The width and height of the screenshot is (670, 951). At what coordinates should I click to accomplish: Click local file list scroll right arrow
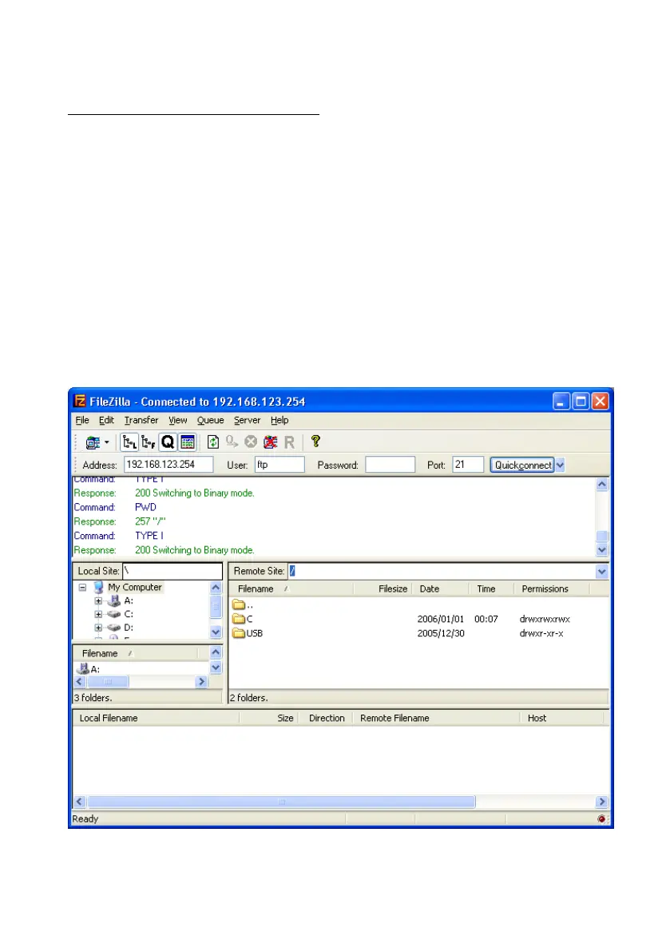click(202, 682)
